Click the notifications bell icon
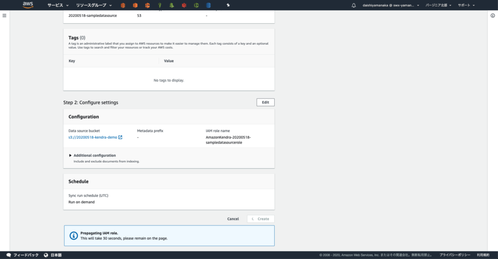Image resolution: width=498 pixels, height=259 pixels. point(354,5)
